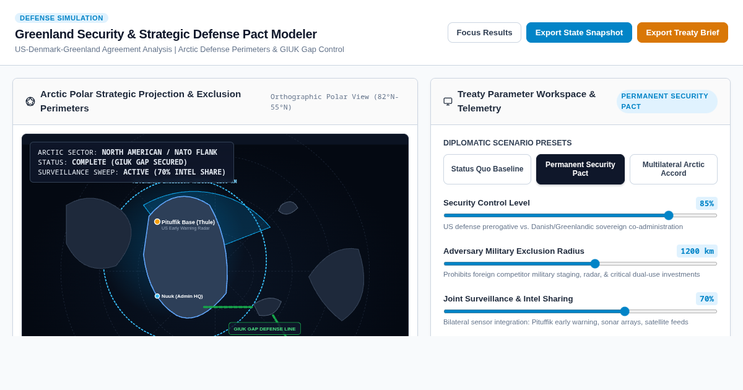
Task: Click the Focus Results button
Action: point(484,32)
